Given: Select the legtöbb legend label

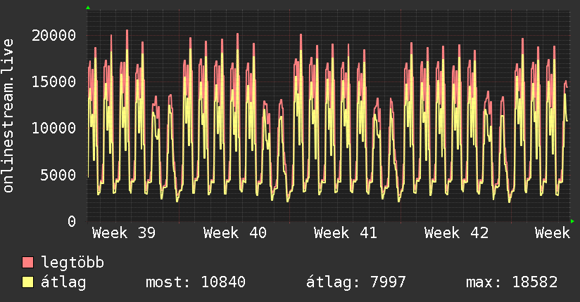Looking at the screenshot, I should click(72, 263).
